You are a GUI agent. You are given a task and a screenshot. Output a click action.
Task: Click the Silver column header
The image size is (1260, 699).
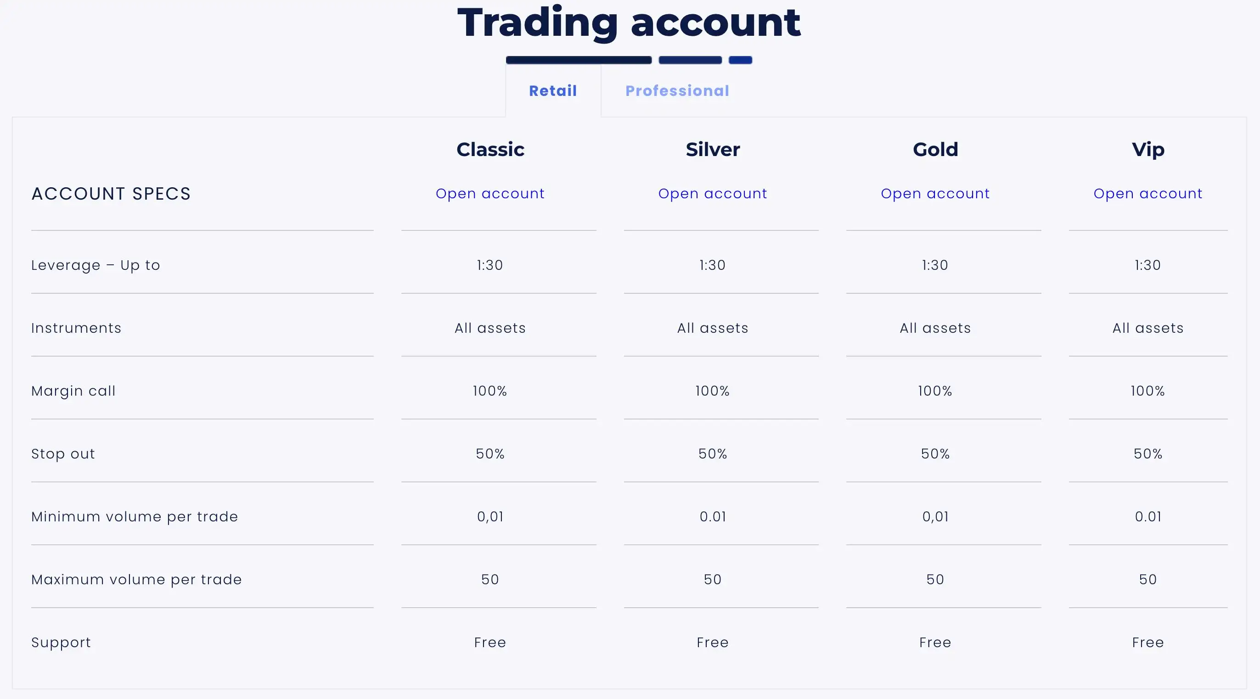712,150
